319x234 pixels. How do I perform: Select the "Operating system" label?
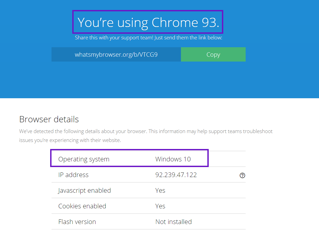point(84,159)
